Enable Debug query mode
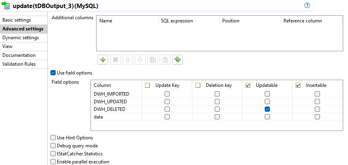 coord(53,146)
